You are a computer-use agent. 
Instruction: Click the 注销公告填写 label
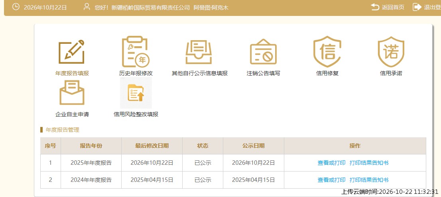click(264, 74)
